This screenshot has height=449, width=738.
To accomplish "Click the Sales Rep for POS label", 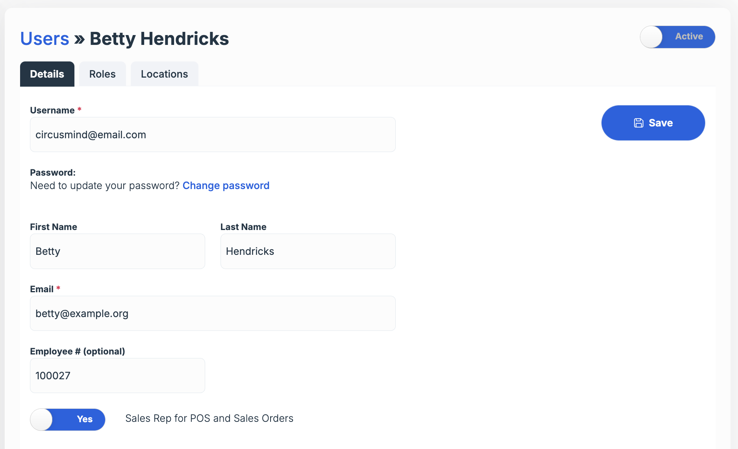I will coord(209,418).
